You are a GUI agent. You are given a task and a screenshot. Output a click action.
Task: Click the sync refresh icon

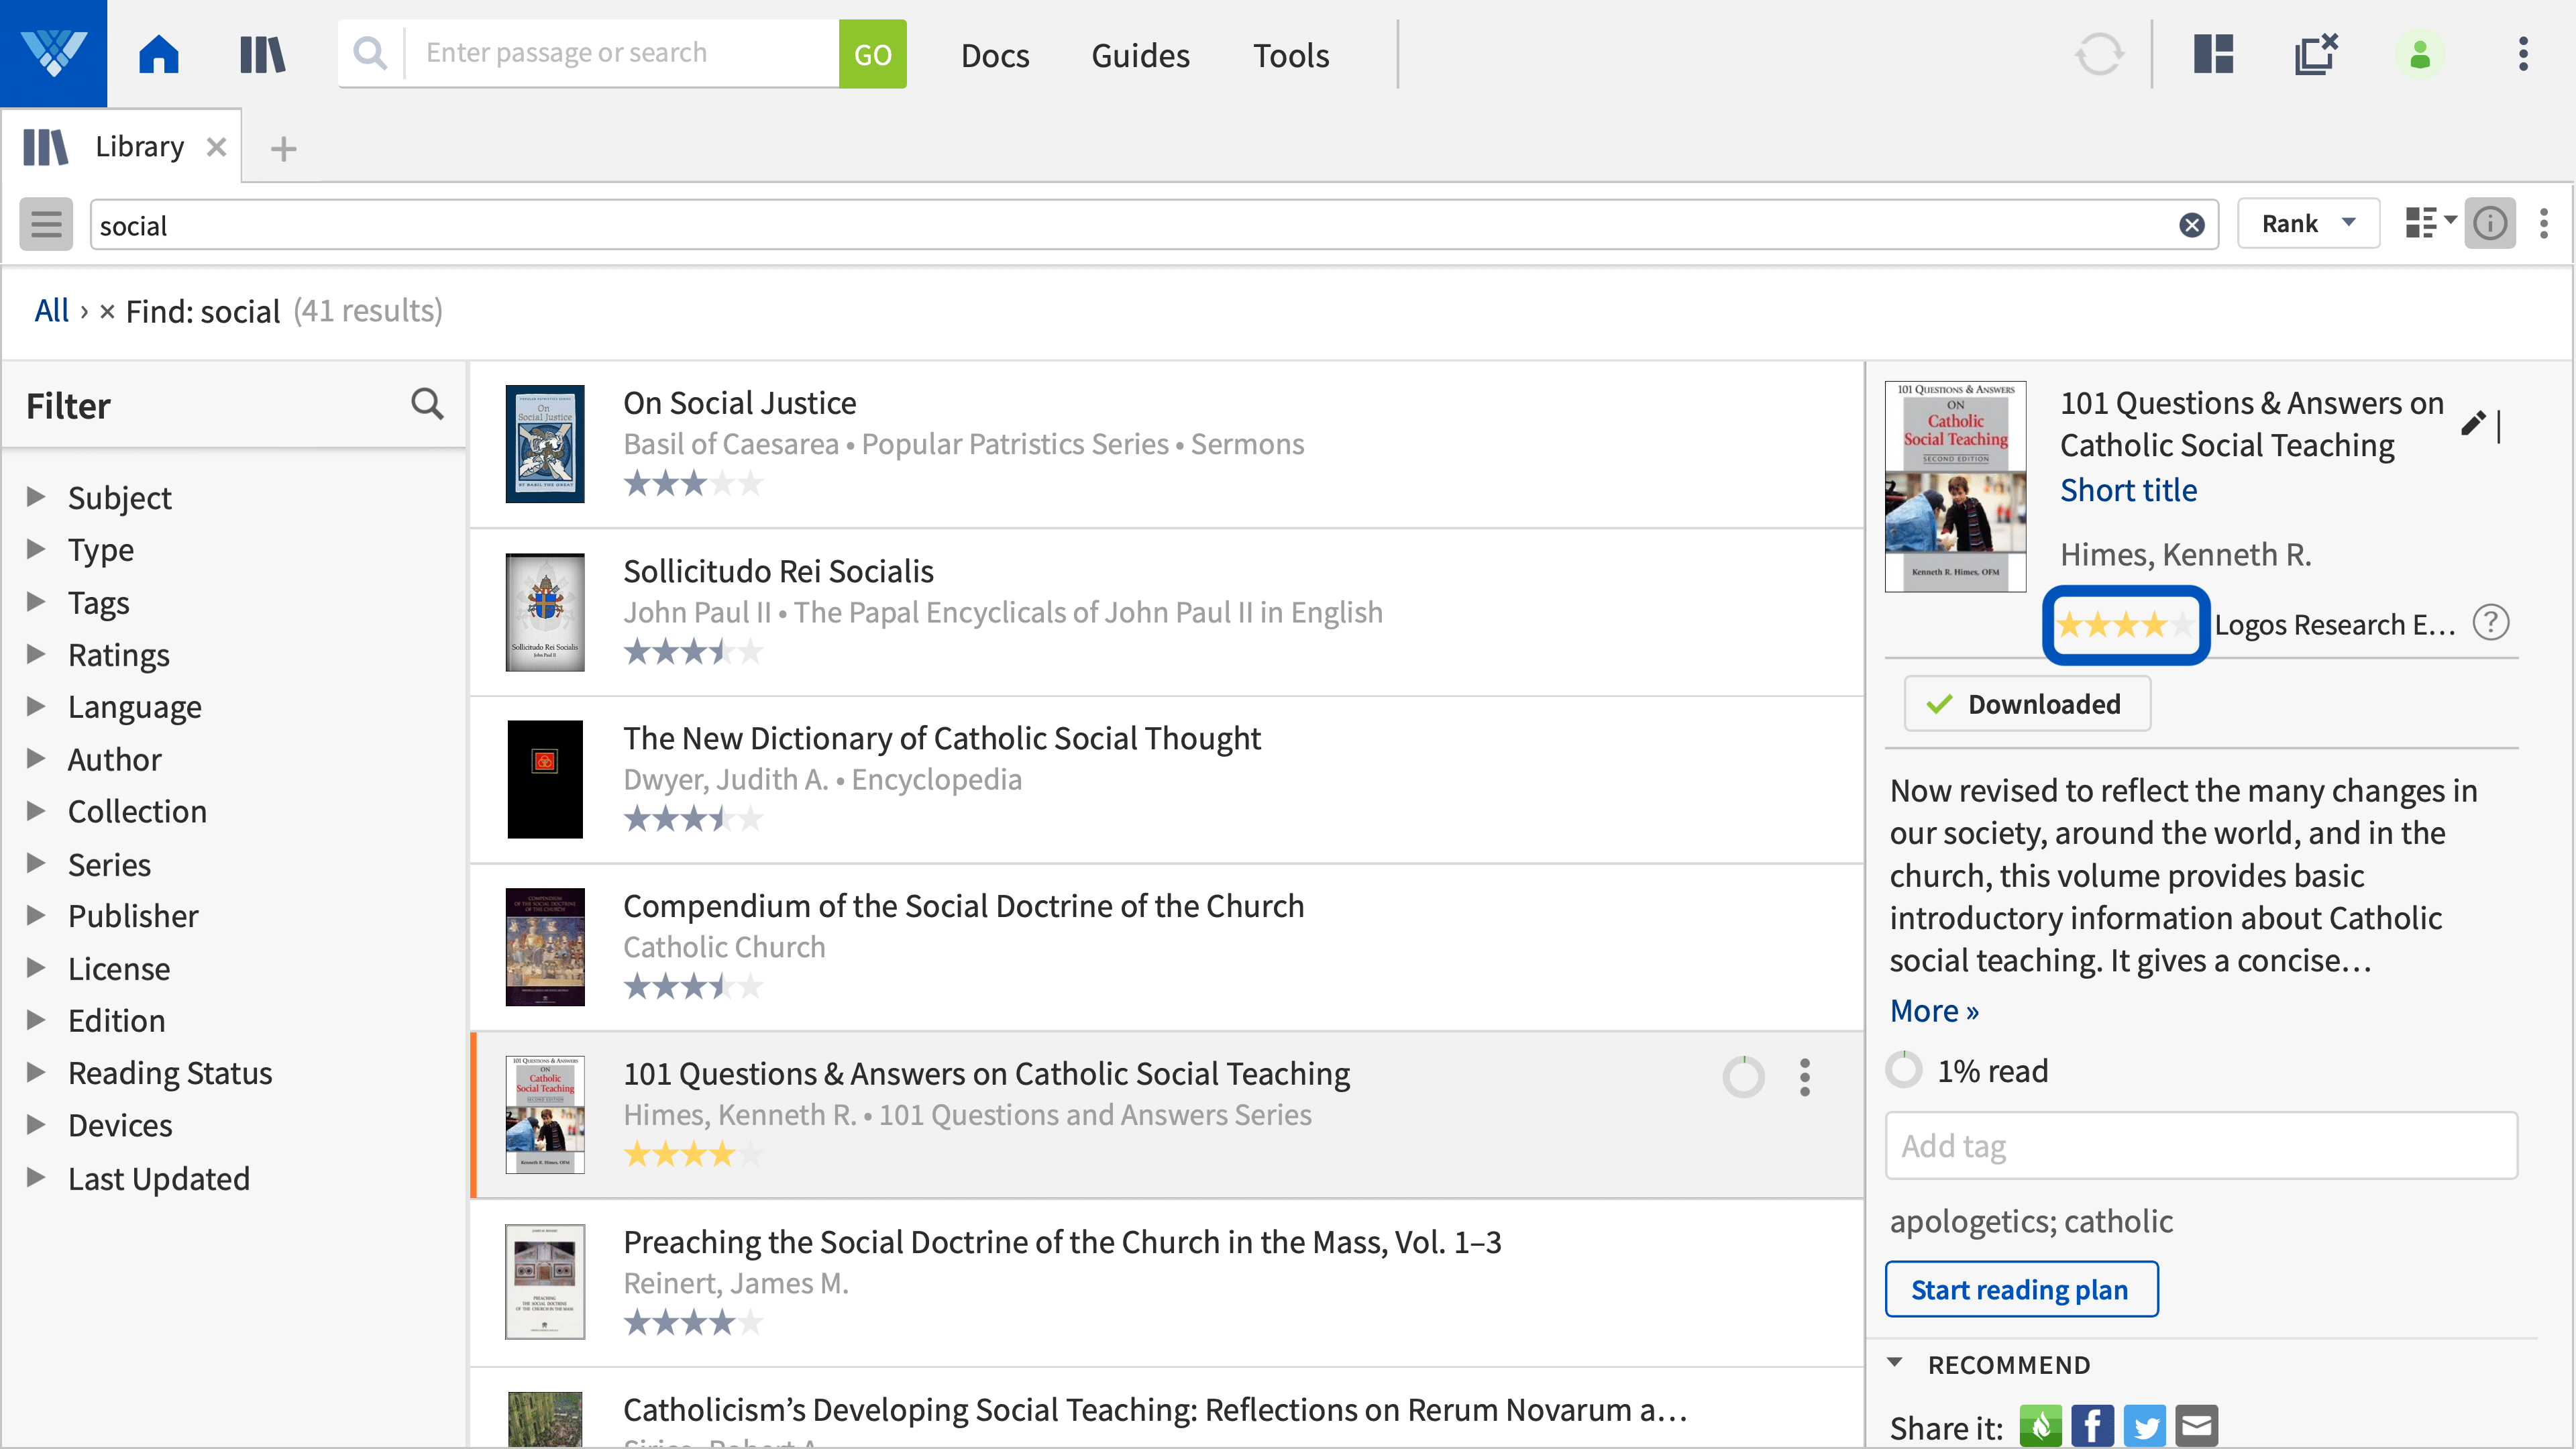coord(2098,54)
